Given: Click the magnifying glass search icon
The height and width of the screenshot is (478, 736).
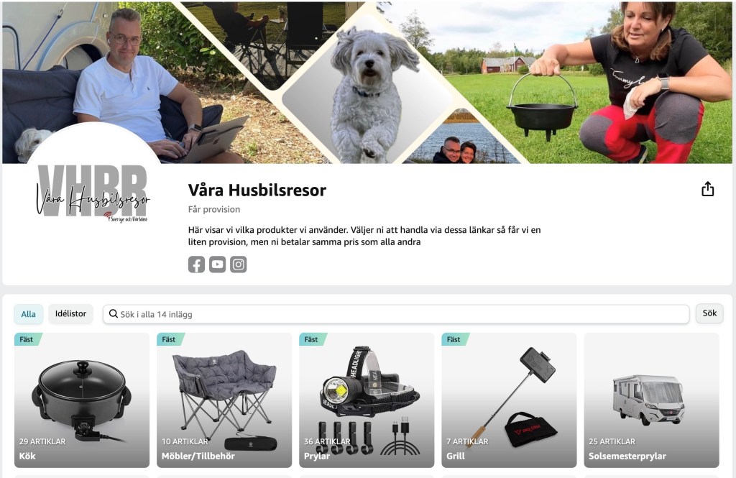Looking at the screenshot, I should (113, 313).
